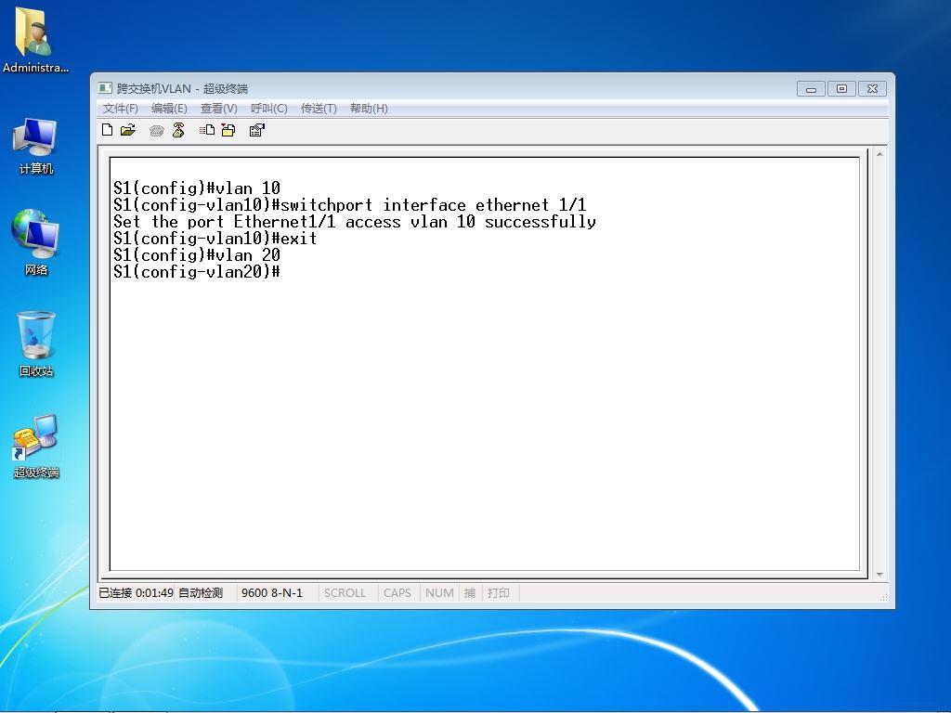
Task: Click the scrollbar up arrow in terminal
Action: point(879,155)
